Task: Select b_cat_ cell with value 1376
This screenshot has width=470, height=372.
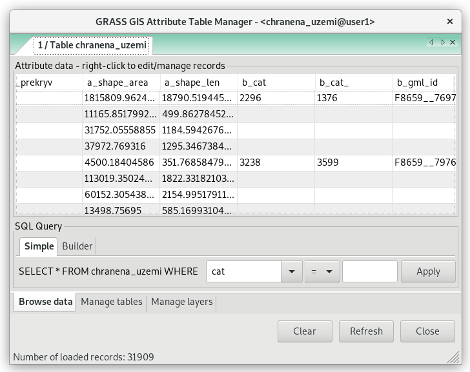Action: pos(353,98)
